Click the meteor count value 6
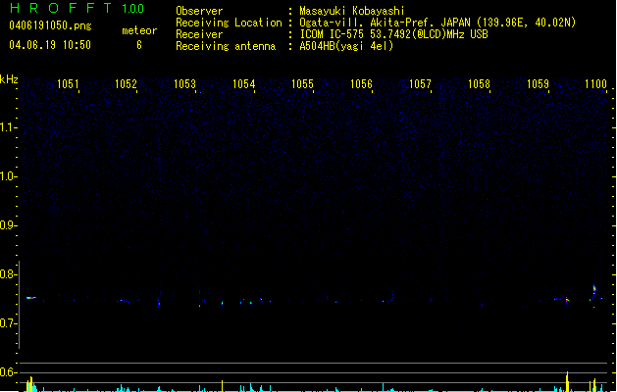617x392 pixels. pos(139,45)
